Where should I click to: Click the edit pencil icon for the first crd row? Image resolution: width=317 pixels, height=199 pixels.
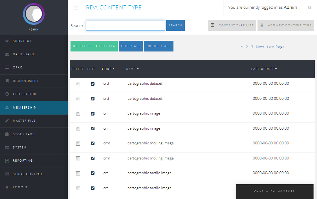[93, 84]
